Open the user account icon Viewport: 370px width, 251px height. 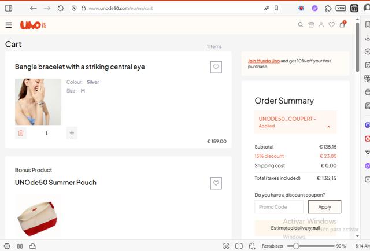tap(321, 24)
